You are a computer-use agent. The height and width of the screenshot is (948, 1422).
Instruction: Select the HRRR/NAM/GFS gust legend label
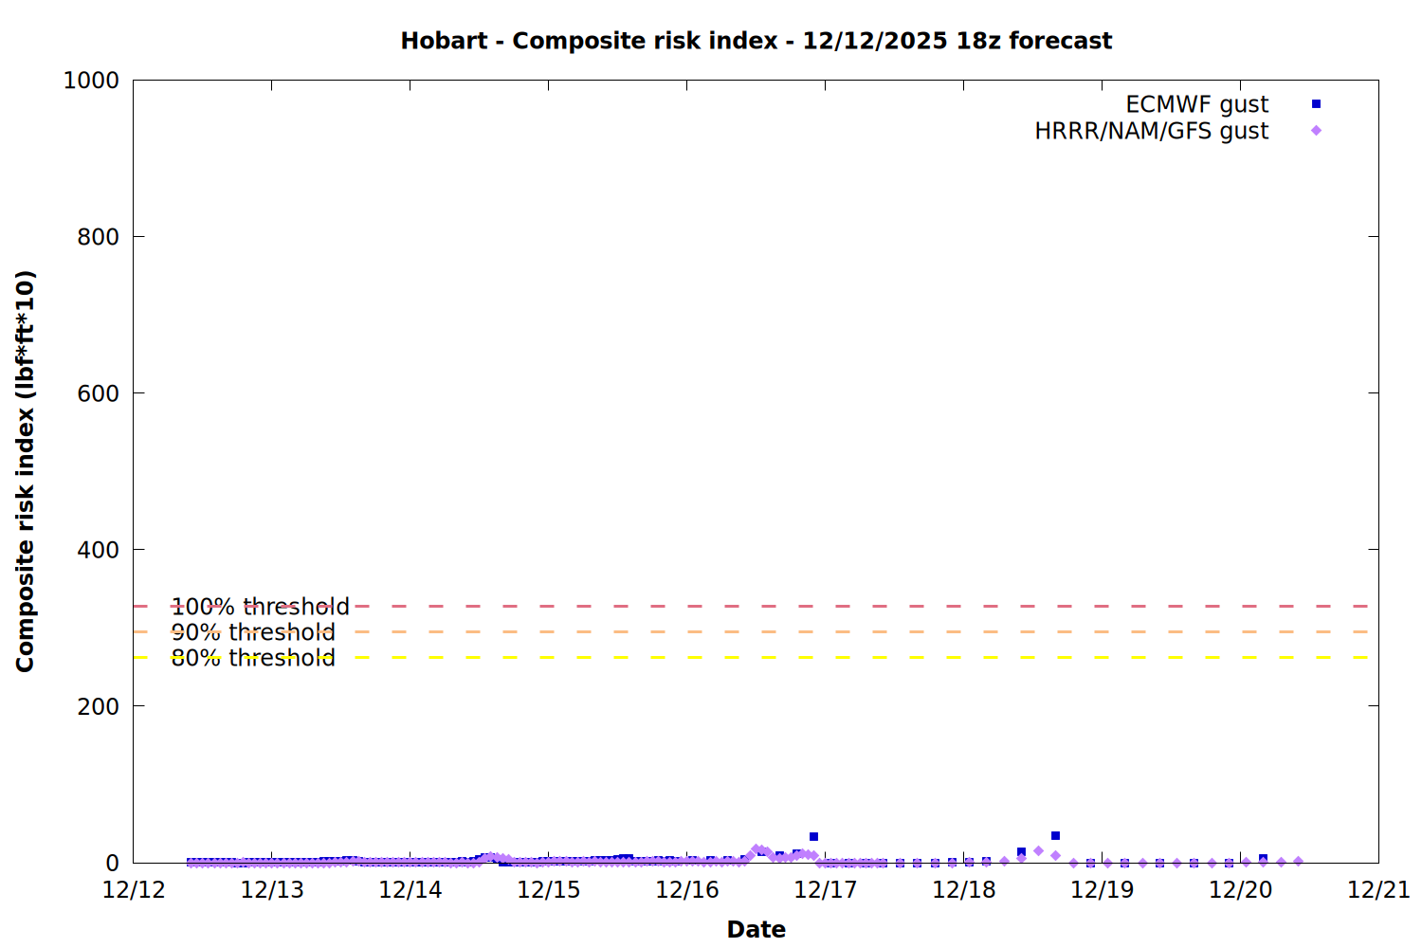1151,131
